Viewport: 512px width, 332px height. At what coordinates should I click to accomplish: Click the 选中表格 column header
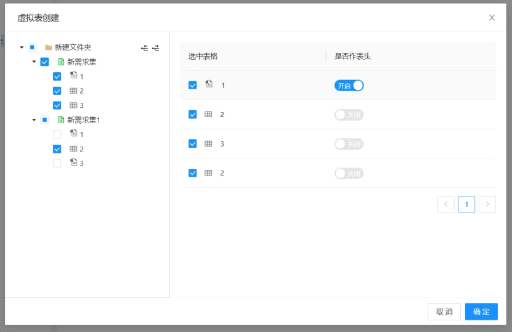(203, 56)
